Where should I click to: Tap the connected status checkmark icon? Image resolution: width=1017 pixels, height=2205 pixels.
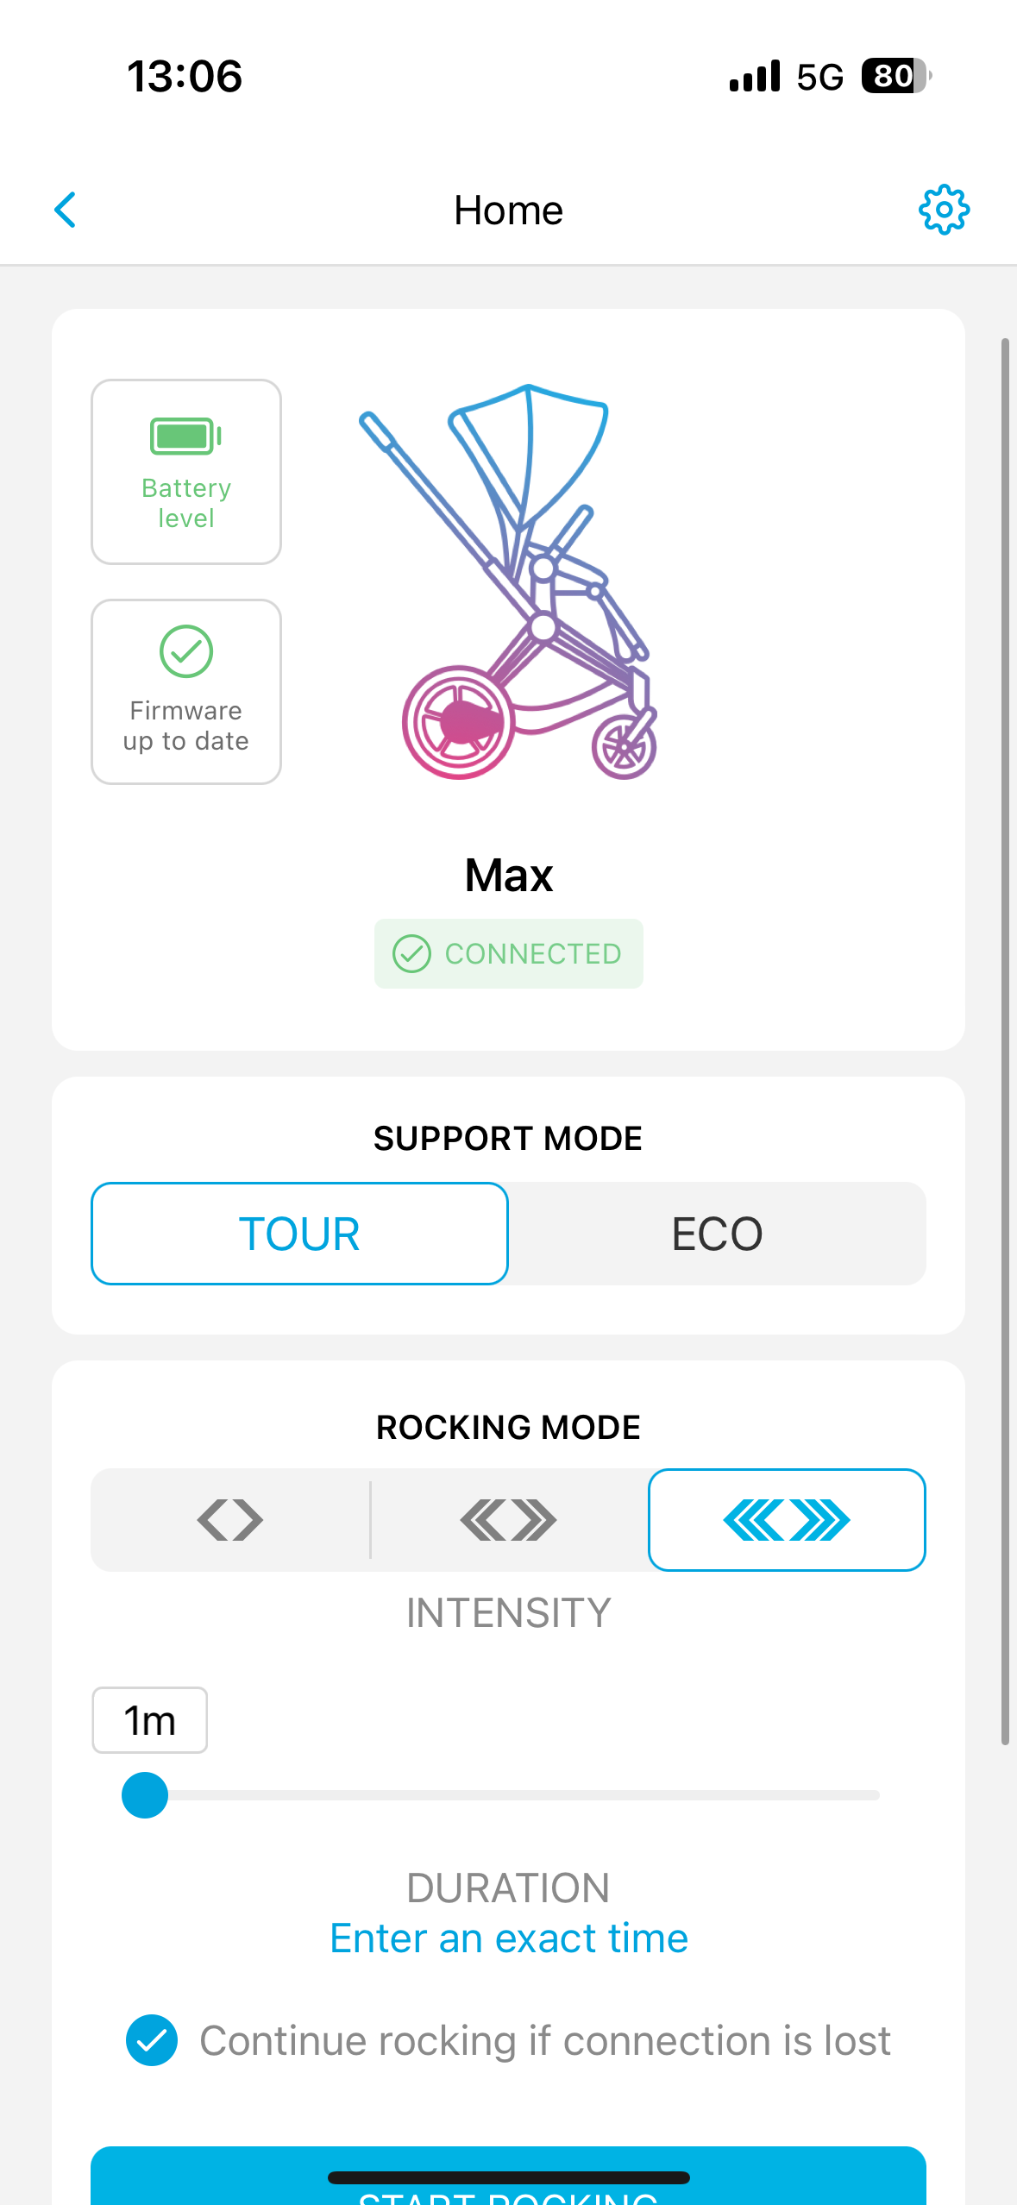click(411, 954)
